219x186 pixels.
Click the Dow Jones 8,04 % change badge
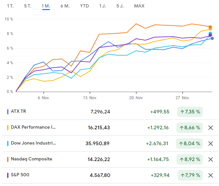point(189,144)
